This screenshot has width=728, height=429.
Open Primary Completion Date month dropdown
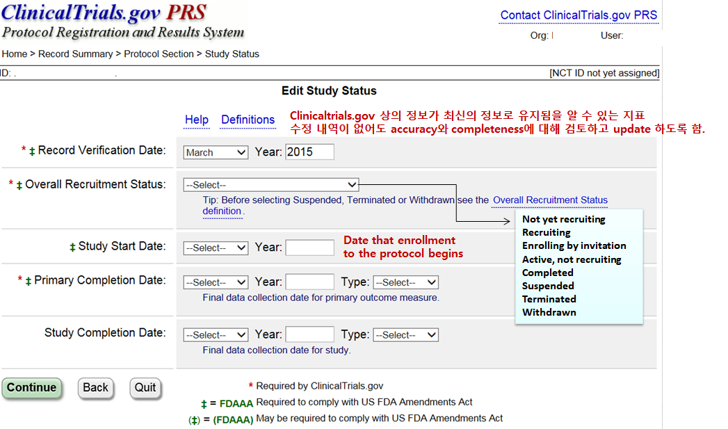(216, 282)
